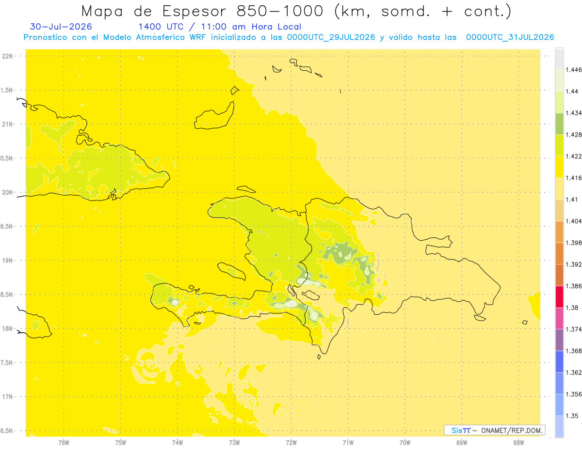Select the date label '30-Jul-2026'
Screen dimensions: 582x449
coord(61,27)
